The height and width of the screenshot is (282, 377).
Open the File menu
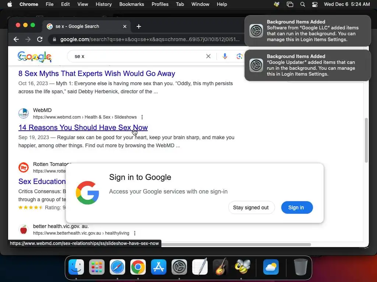click(x=50, y=4)
